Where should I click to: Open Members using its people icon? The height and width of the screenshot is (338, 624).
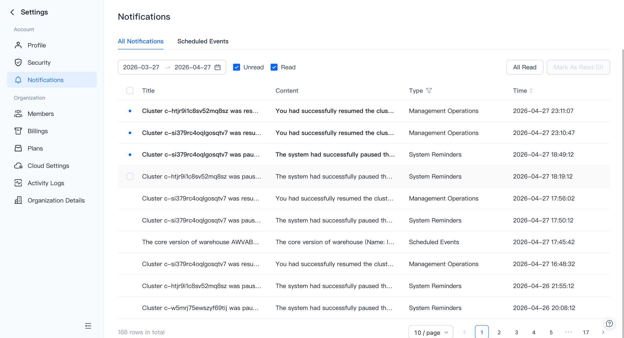tap(18, 114)
